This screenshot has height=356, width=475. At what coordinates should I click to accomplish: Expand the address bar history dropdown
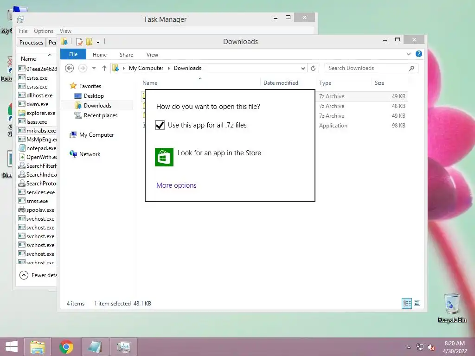pyautogui.click(x=302, y=68)
